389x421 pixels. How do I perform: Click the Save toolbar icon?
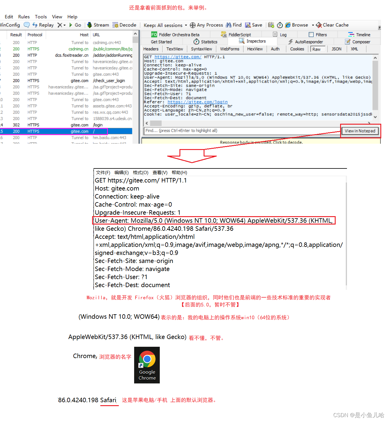coord(248,25)
